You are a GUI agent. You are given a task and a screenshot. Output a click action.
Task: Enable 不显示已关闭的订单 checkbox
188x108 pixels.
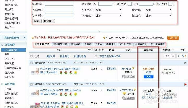click(96, 56)
